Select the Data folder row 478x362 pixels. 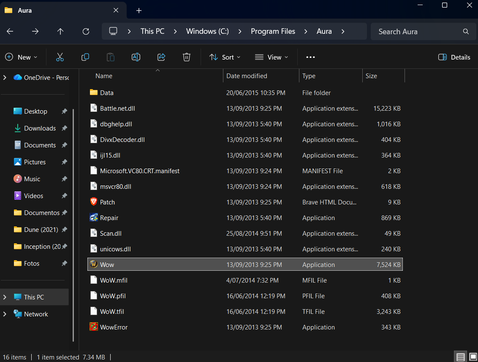point(245,93)
